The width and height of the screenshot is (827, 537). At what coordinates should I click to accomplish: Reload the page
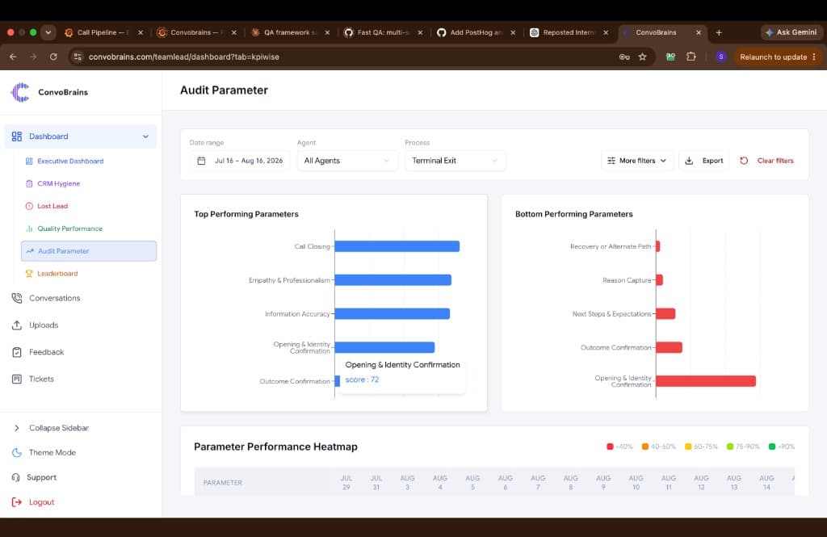click(x=53, y=57)
